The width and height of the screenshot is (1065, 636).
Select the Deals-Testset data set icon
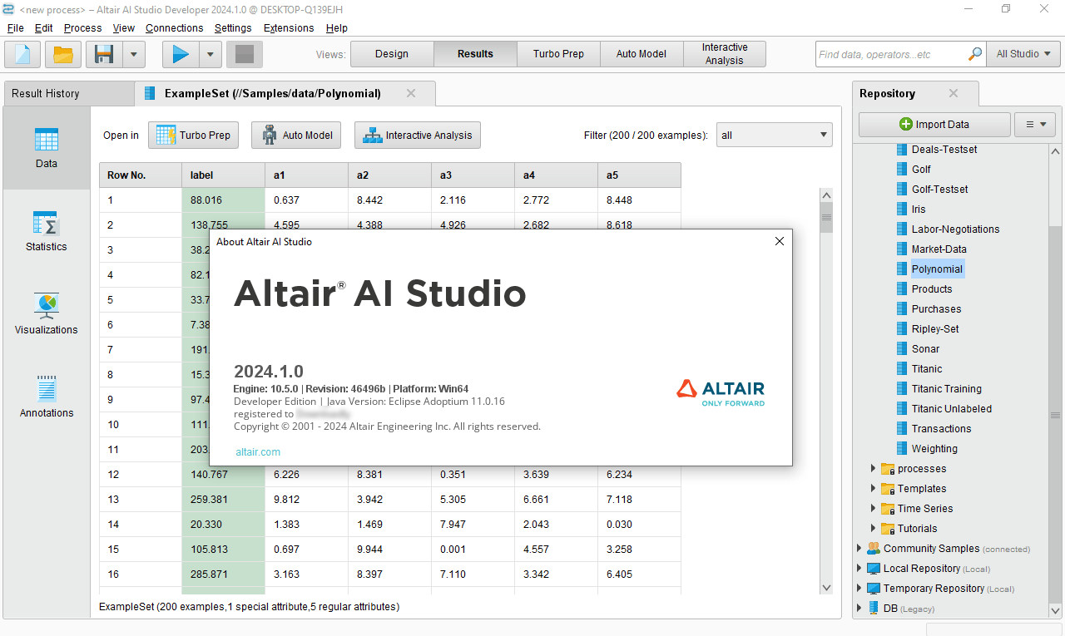pos(903,150)
